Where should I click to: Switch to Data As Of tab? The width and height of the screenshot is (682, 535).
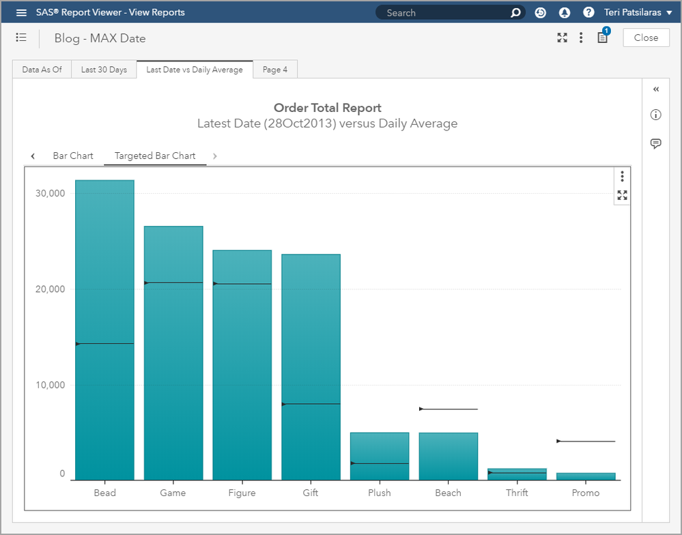coord(42,70)
